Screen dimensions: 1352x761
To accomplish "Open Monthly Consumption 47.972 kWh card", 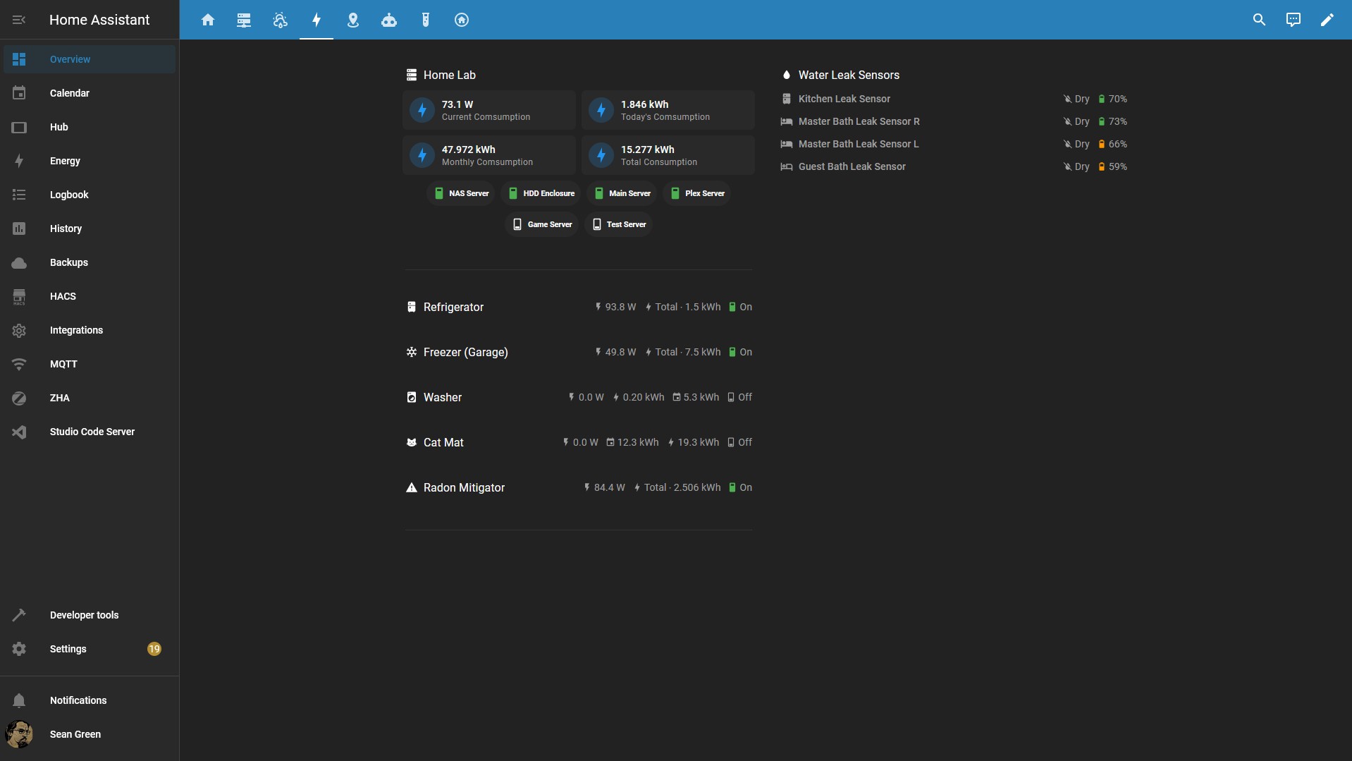I will [489, 155].
